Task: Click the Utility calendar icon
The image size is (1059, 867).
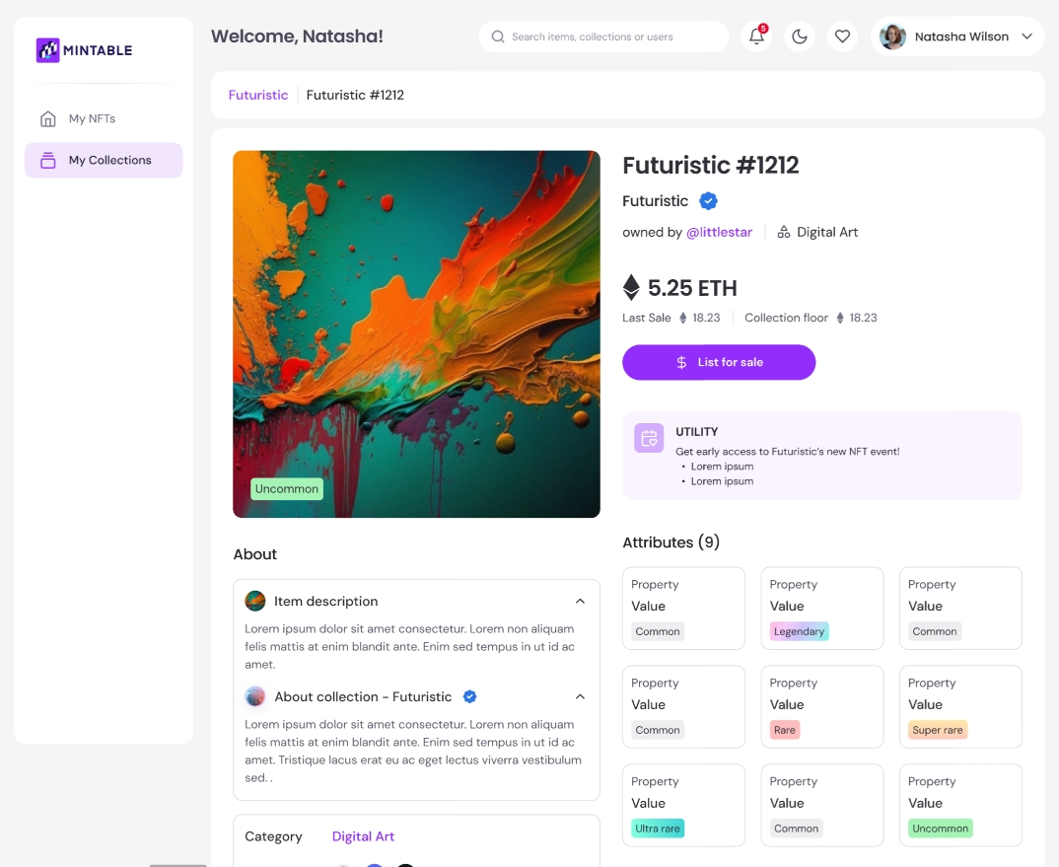Action: point(649,439)
